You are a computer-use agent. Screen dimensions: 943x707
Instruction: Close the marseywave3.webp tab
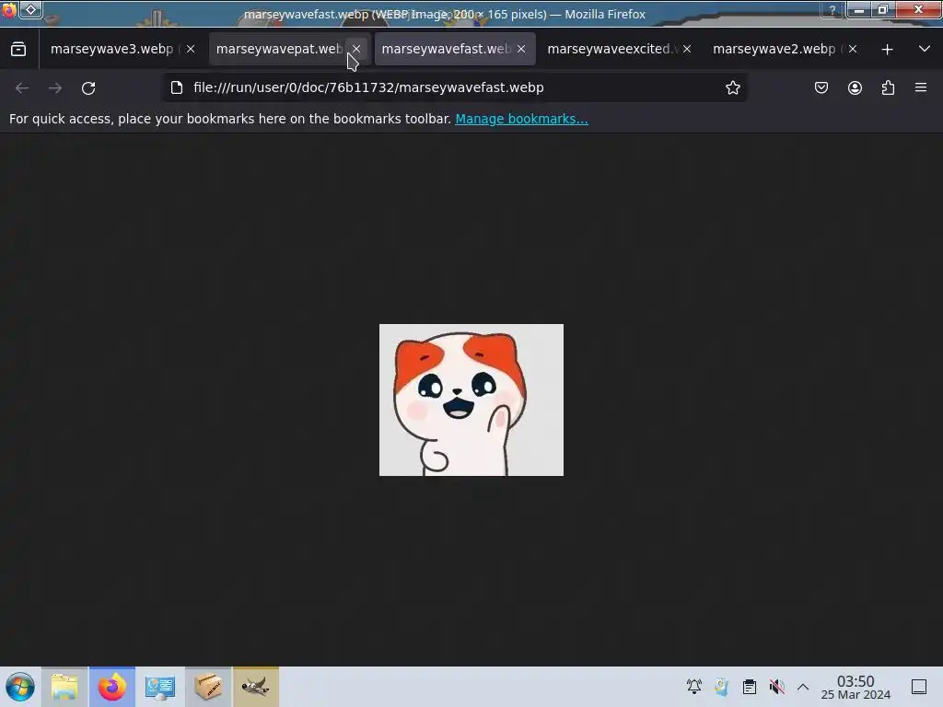click(x=191, y=50)
